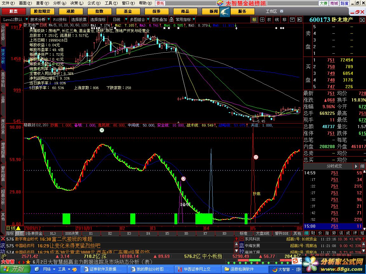Click the panel collapse icon after 移
The image size is (366, 274).
[x=292, y=20]
